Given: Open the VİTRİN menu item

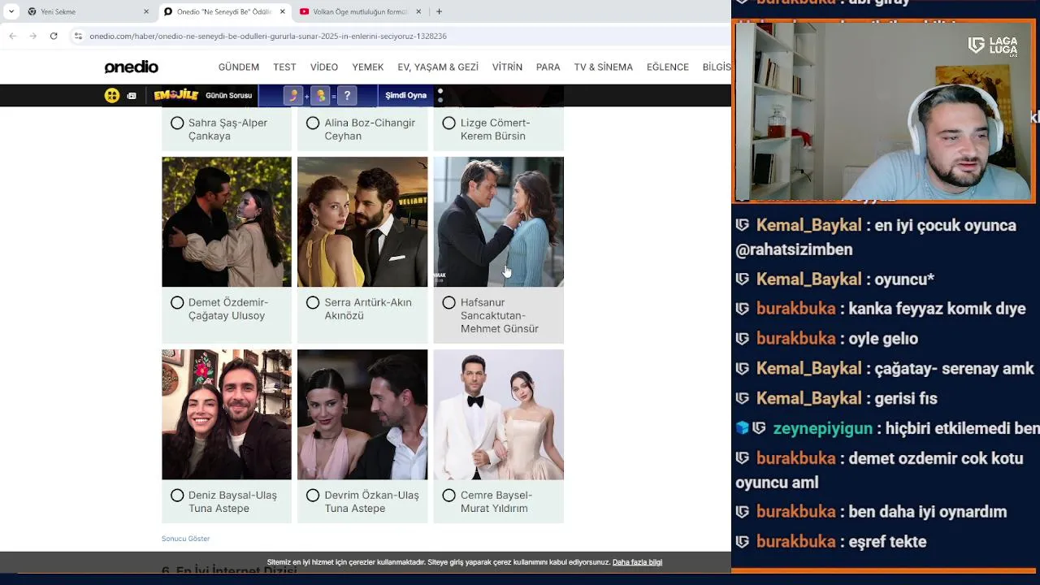Looking at the screenshot, I should tap(507, 67).
